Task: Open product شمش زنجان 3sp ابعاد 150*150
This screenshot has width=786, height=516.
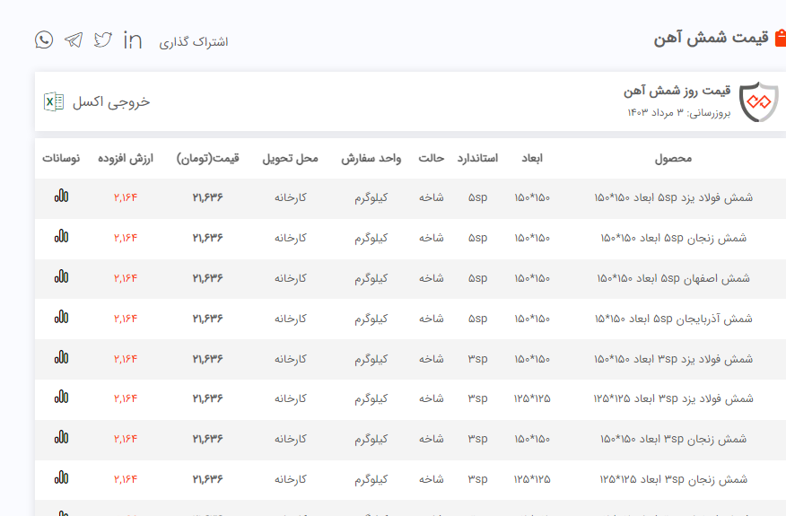Action: (x=673, y=439)
